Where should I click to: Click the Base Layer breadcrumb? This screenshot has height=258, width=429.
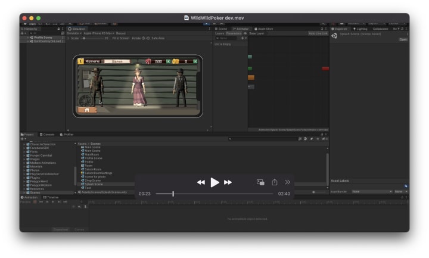click(x=257, y=33)
